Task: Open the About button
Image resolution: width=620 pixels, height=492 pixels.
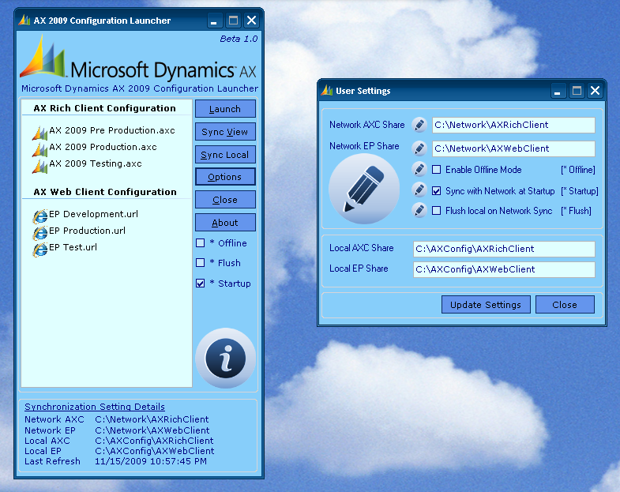Action: 225,223
